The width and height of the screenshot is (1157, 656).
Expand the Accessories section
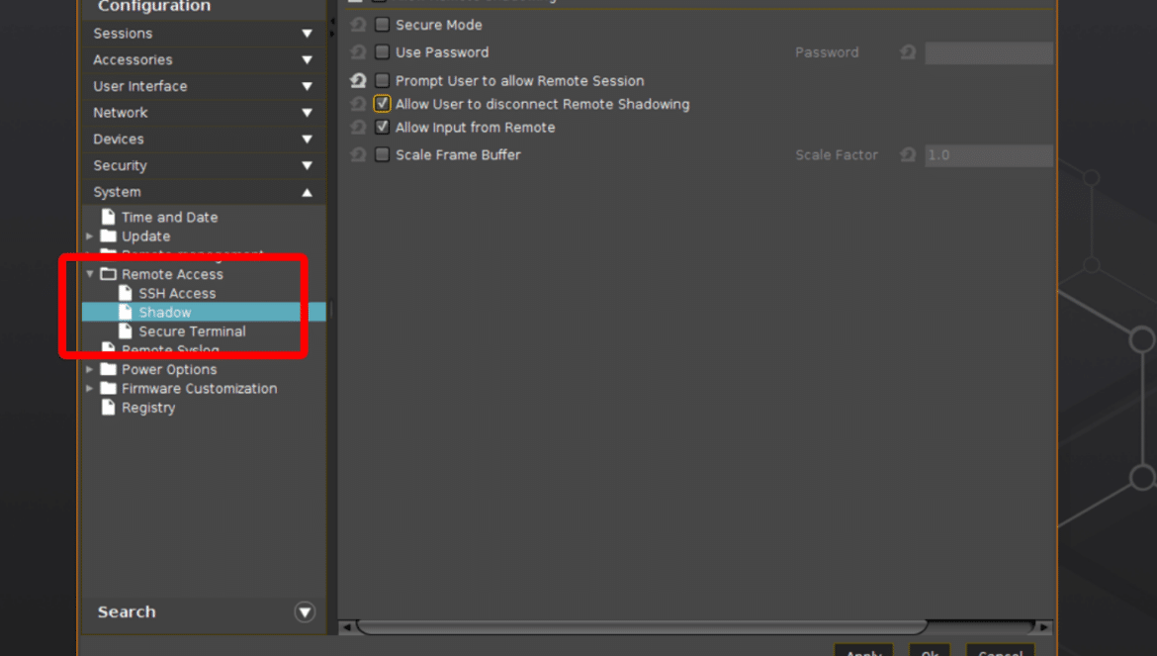pyautogui.click(x=307, y=60)
